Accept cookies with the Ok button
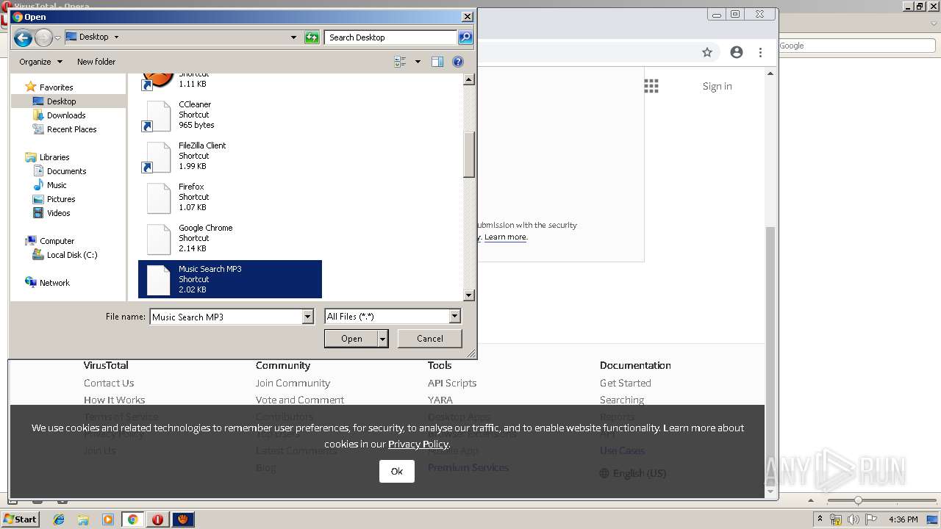 point(397,472)
